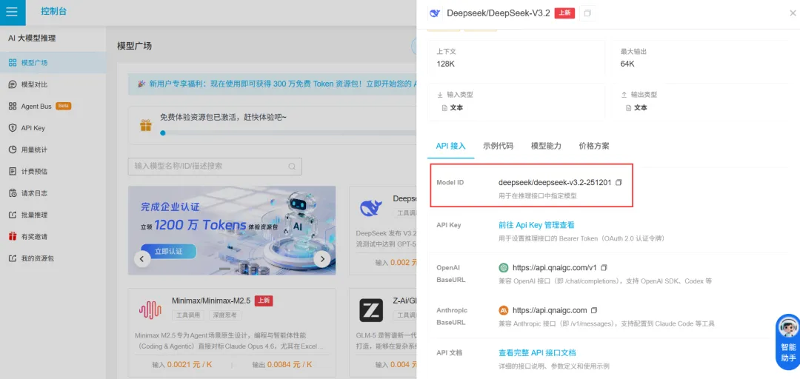This screenshot has height=379, width=800.
Task: Select 模型广场 in the sidebar
Action: pyautogui.click(x=53, y=63)
